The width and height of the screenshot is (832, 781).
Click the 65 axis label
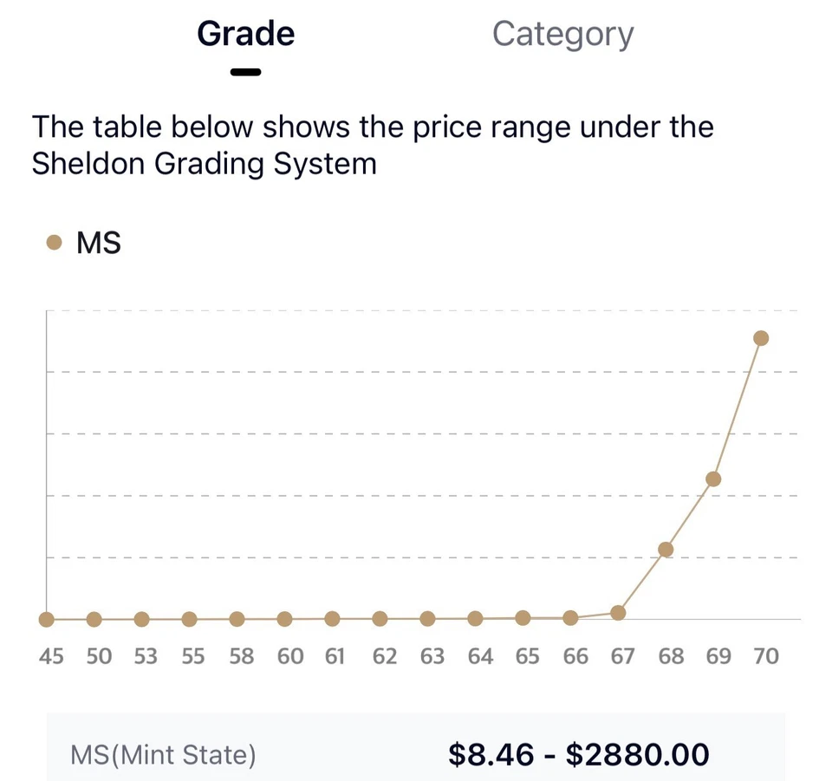coord(527,657)
